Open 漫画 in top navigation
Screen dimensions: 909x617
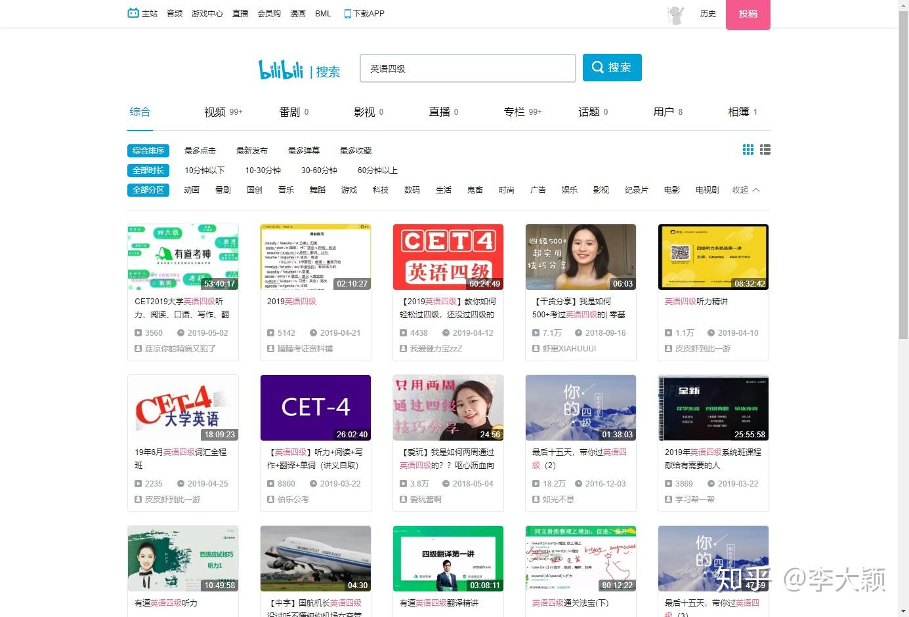tap(298, 14)
